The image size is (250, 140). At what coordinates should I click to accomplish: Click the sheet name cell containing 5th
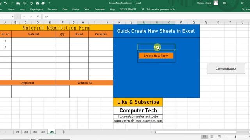pos(156,47)
